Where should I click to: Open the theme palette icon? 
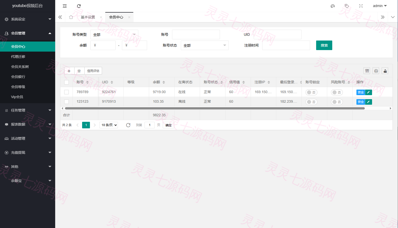(x=333, y=6)
